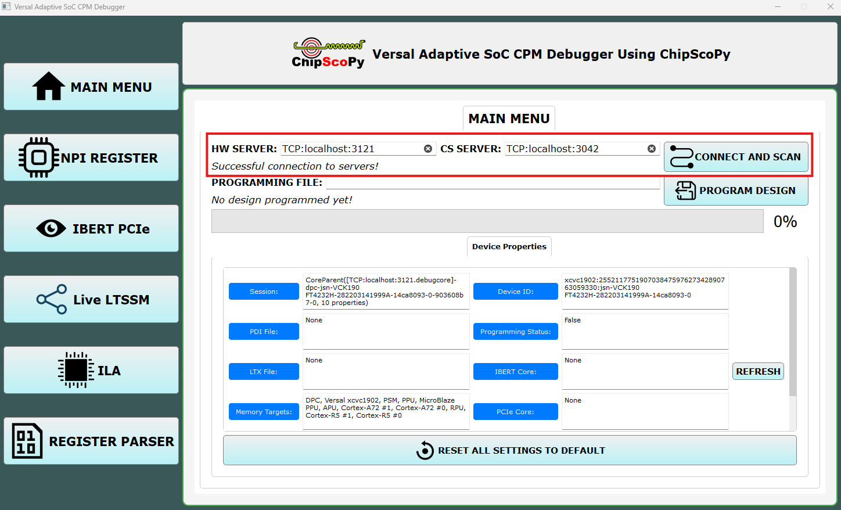Click the house icon on MAIN MENU

[x=49, y=86]
